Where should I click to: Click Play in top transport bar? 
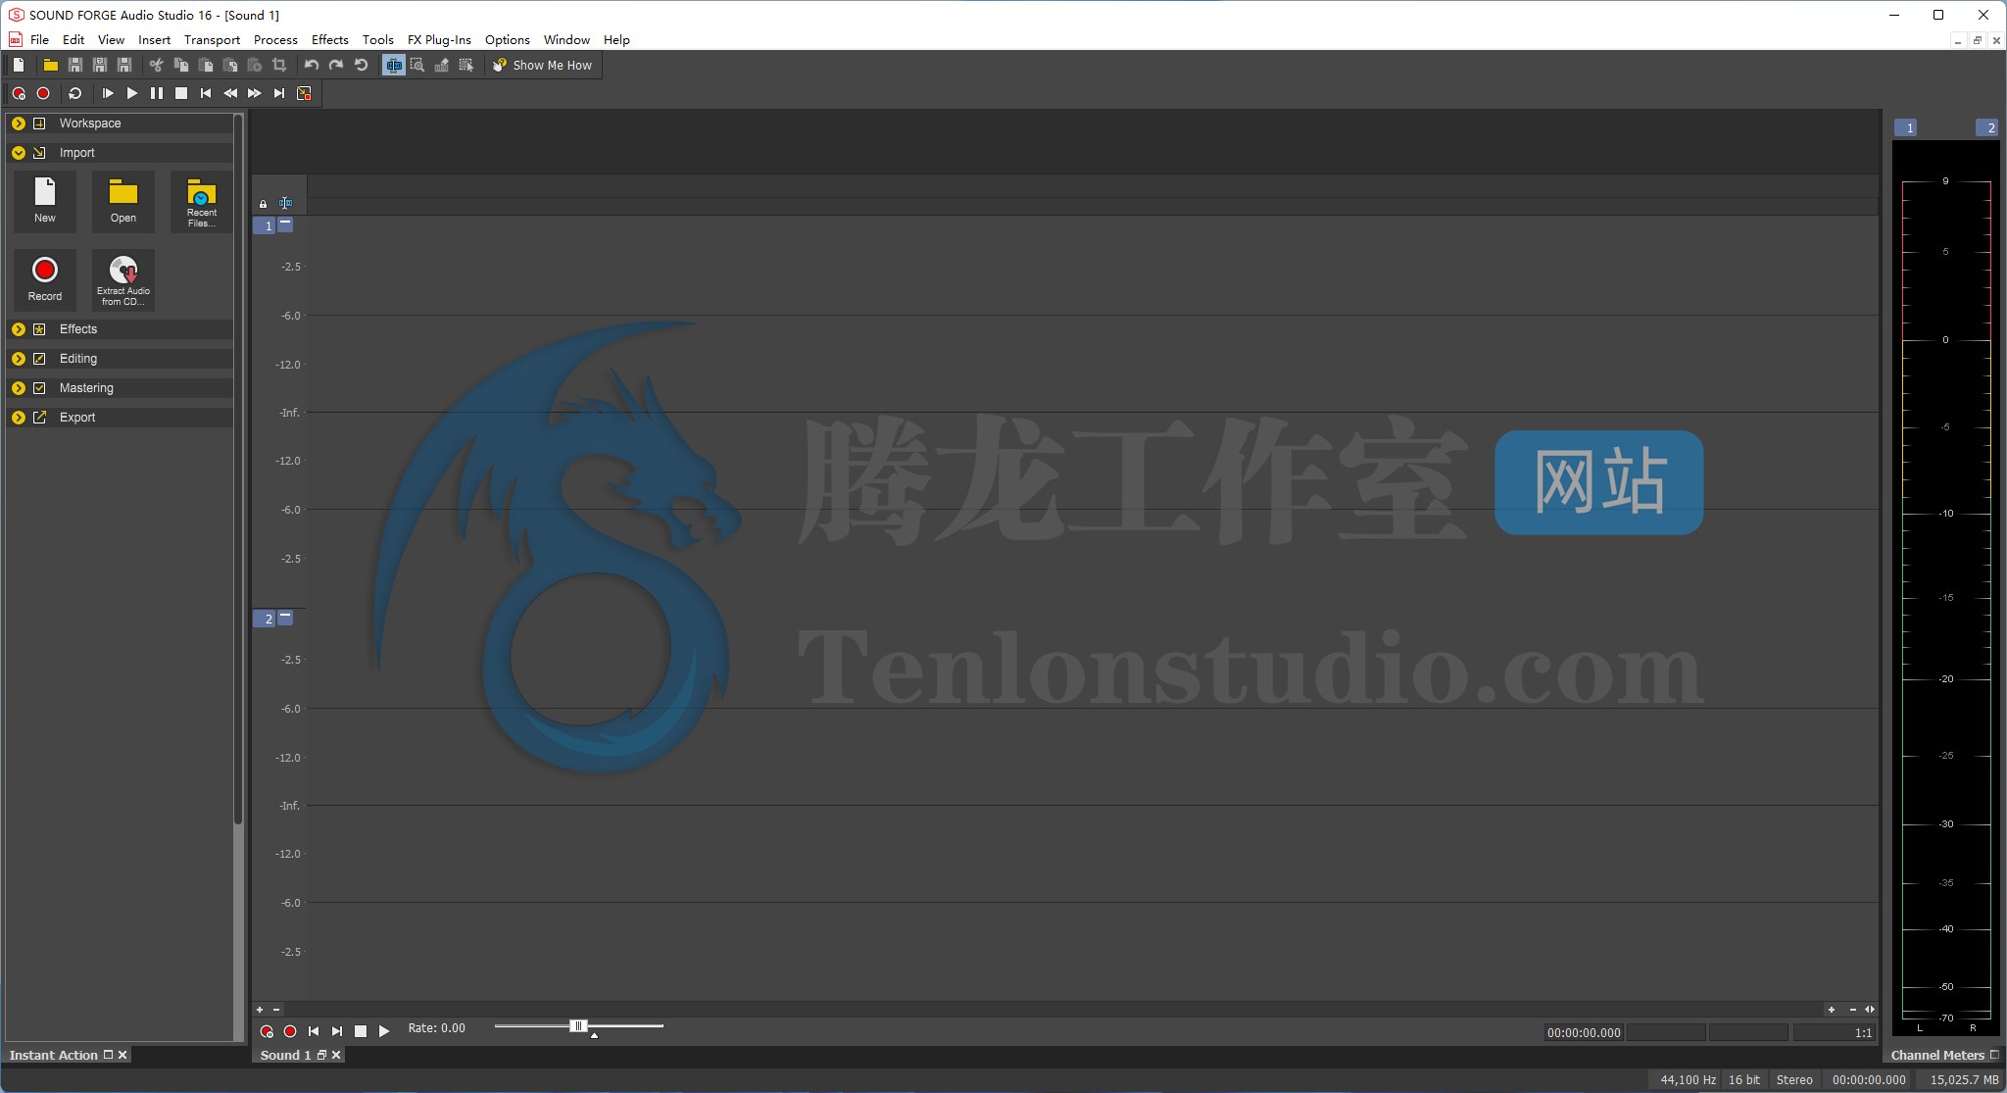coord(132,93)
